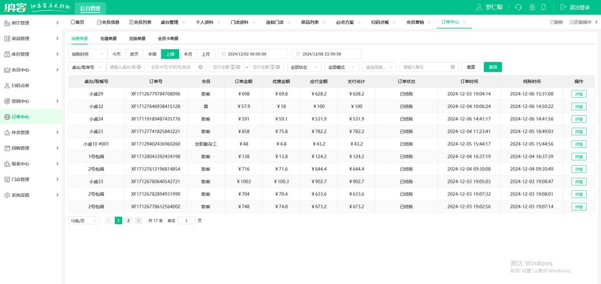The image size is (601, 284).
Task: Click the 会员中心 crown icon
Action: point(7,70)
